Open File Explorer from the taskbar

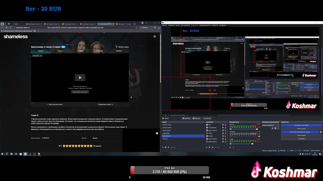pyautogui.click(x=11, y=154)
